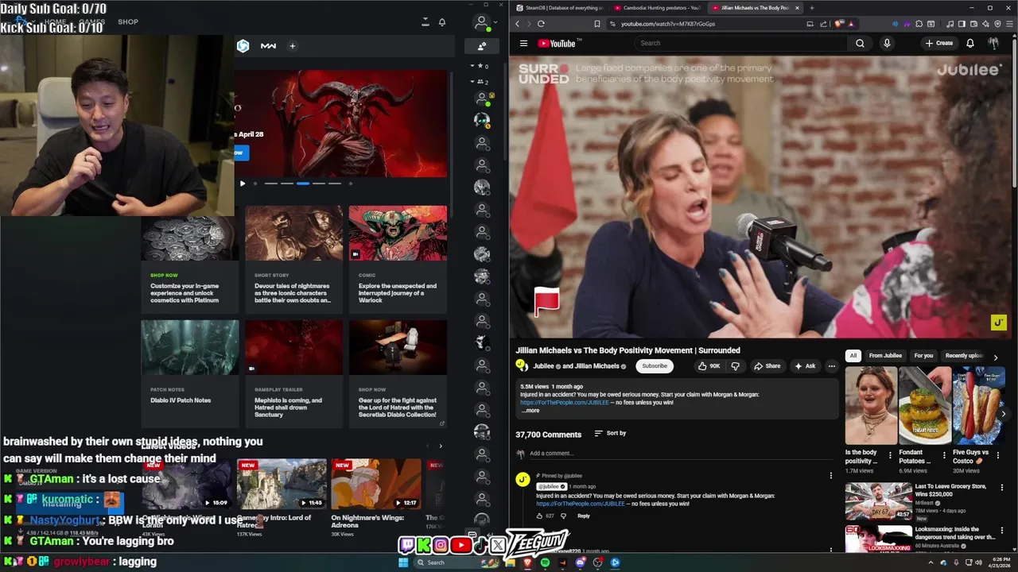The image size is (1018, 572).
Task: Click the YouTube search magnifier button
Action: pos(860,44)
